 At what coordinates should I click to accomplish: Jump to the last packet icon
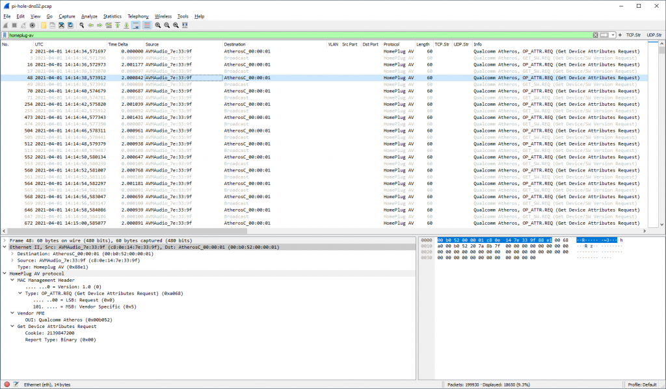(126, 25)
